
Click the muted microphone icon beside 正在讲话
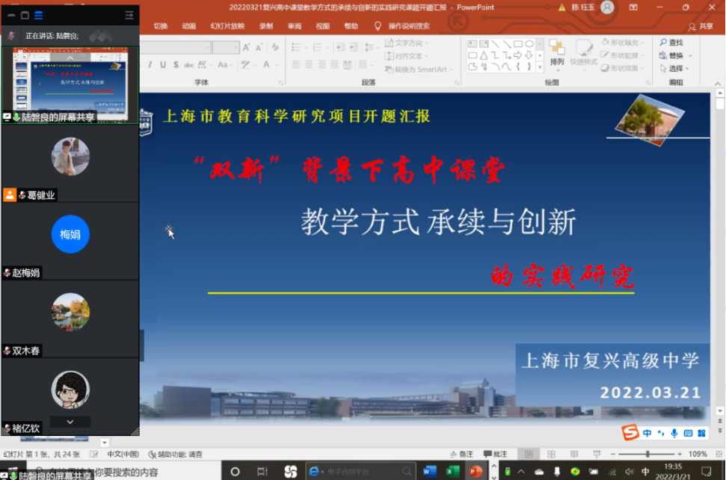11,35
